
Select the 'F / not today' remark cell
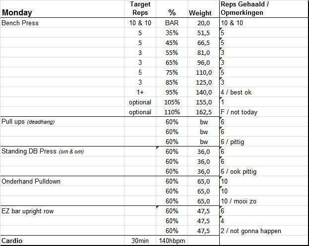(x=240, y=112)
